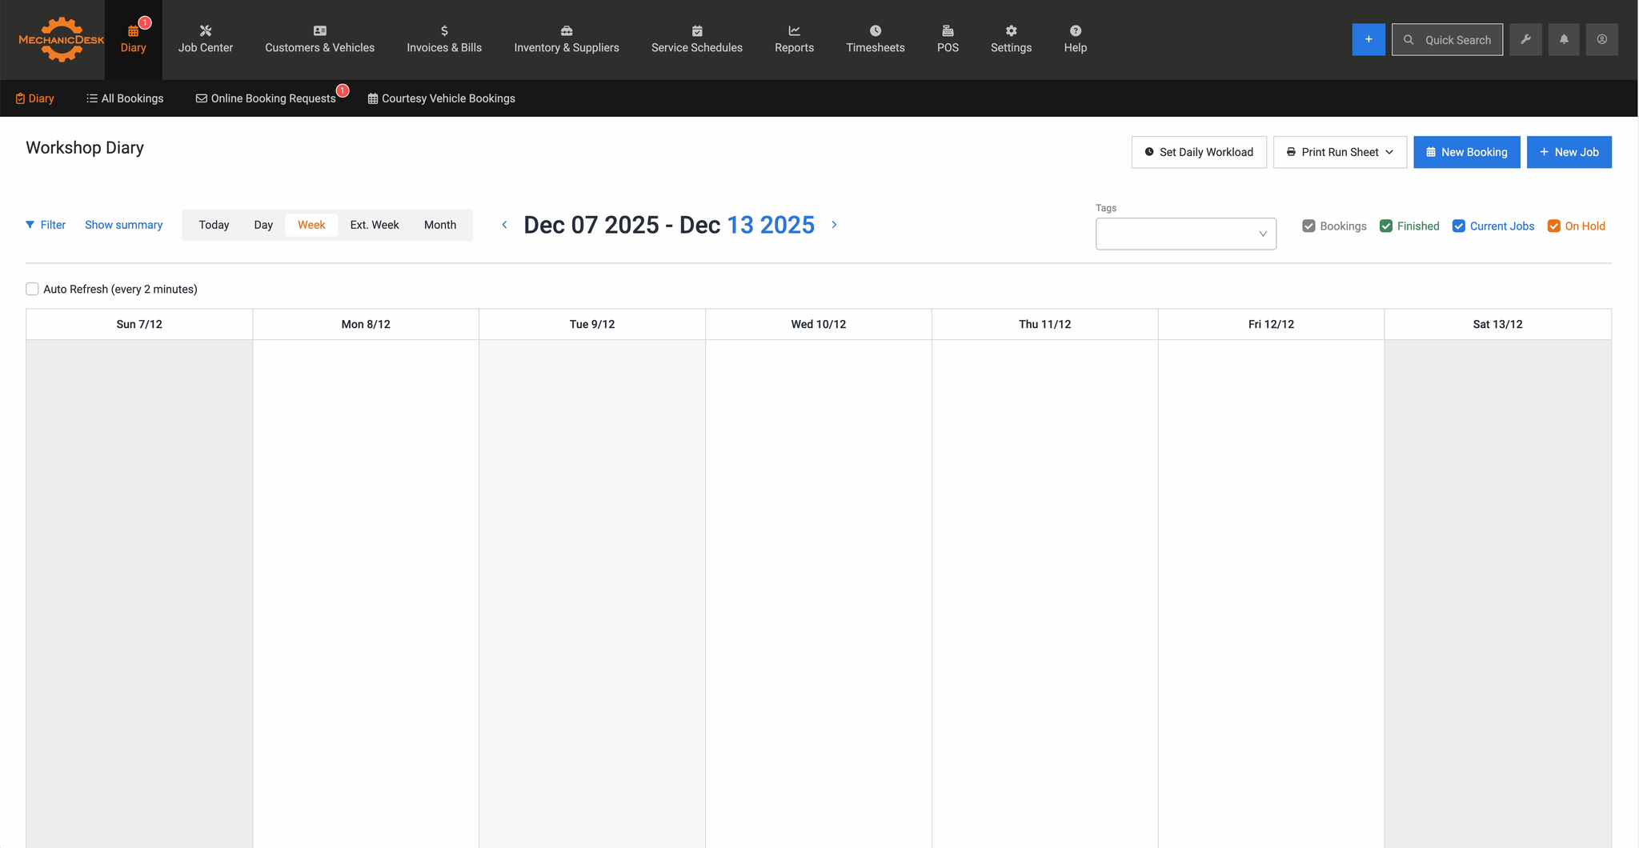1639x848 pixels.
Task: Go to previous week arrow
Action: (x=504, y=225)
